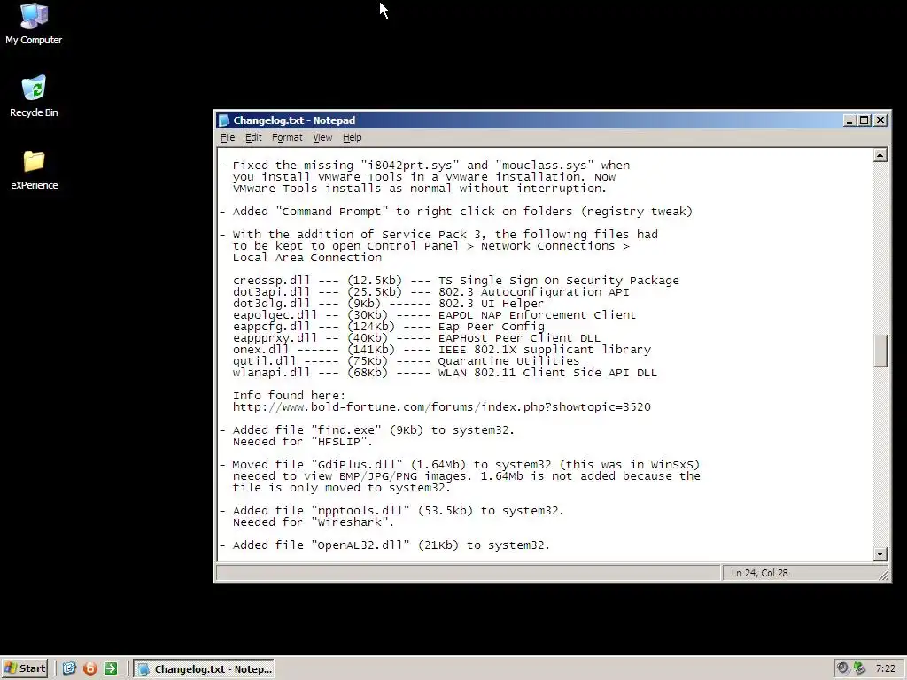Launch first quick launch icon beside Start
Screen dimensions: 907x680
point(69,668)
